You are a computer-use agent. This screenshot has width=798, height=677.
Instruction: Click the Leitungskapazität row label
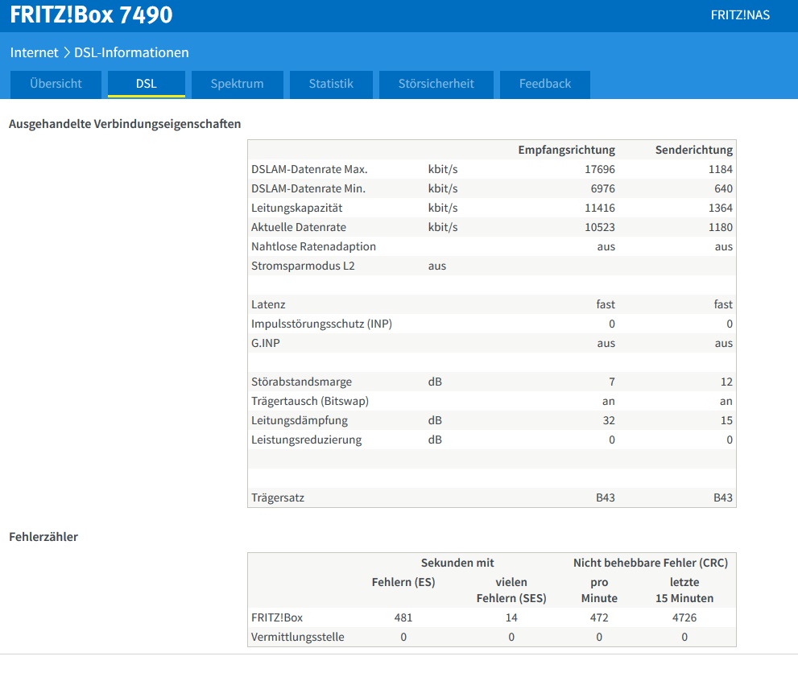tap(296, 208)
